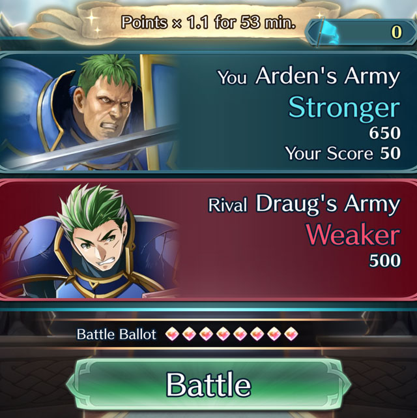The height and width of the screenshot is (418, 417).
Task: Click the second Battle Ballot heart icon
Action: [189, 334]
